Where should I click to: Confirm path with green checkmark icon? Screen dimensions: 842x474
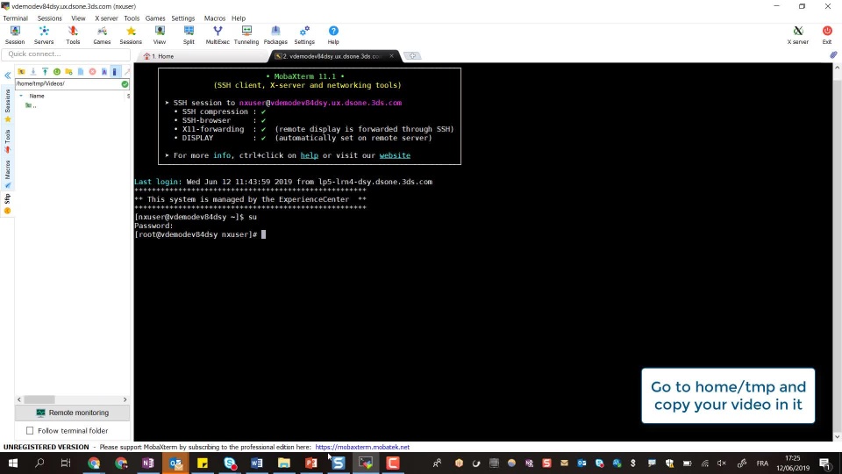(x=125, y=84)
